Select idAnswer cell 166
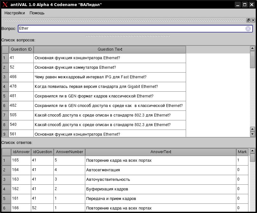Image resolution: width=257 pixels, height=213 pixels. tap(21, 208)
